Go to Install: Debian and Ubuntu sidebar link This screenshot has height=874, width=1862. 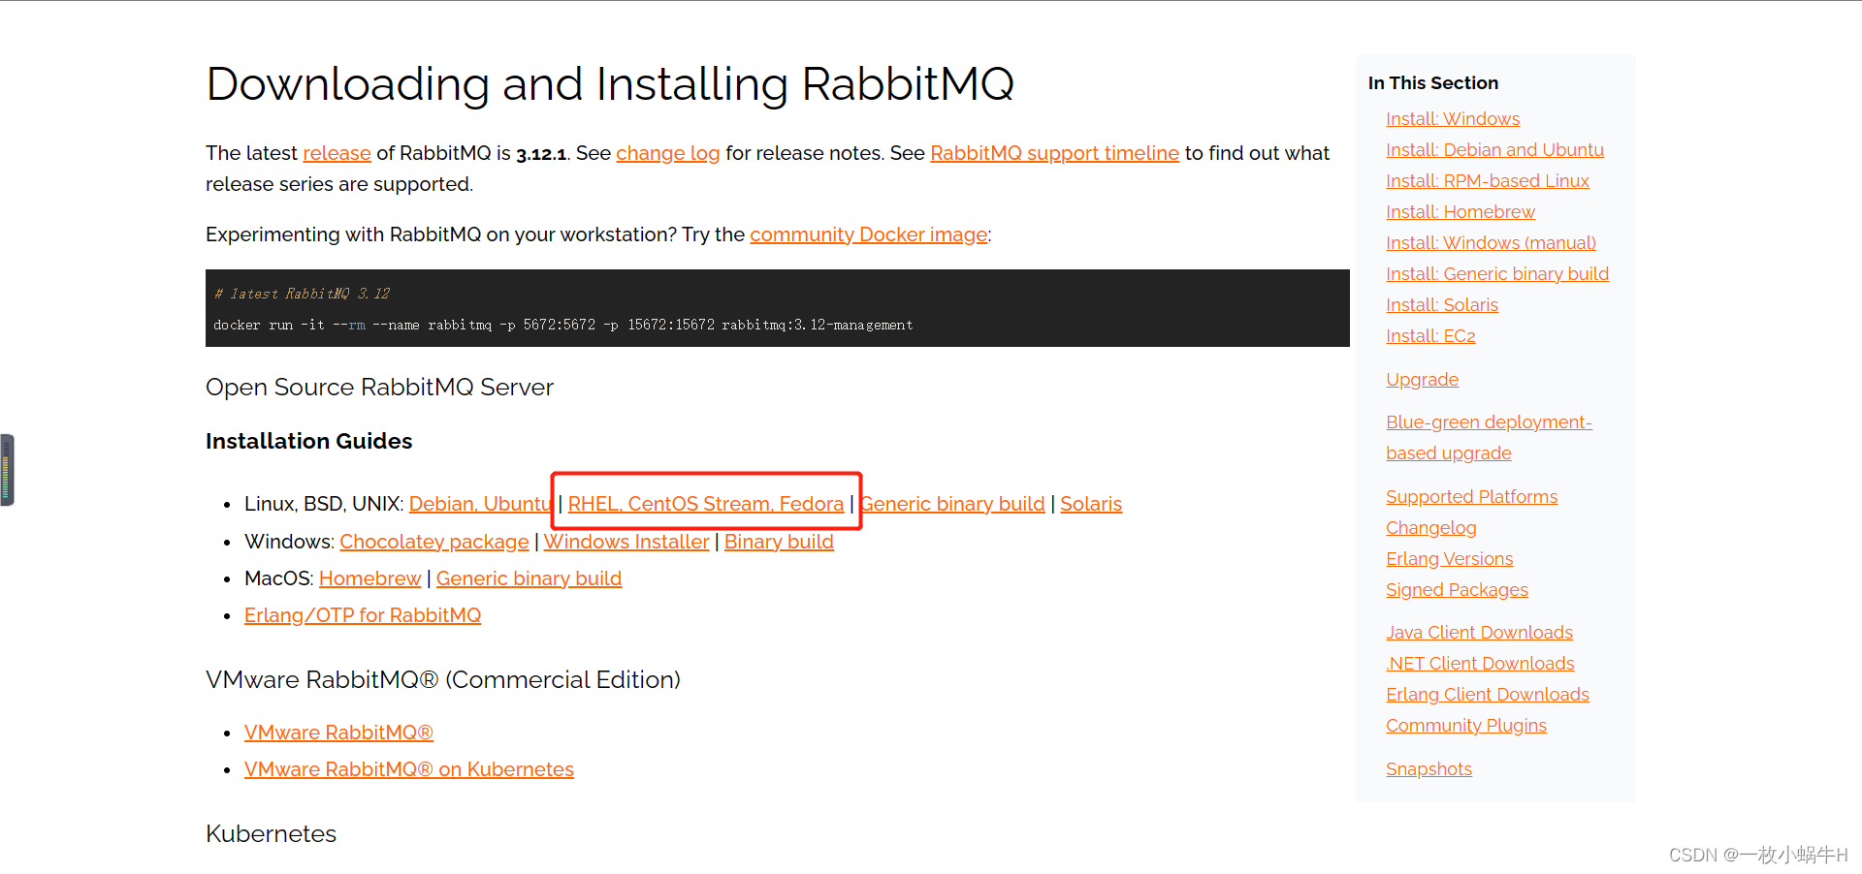[x=1494, y=150]
